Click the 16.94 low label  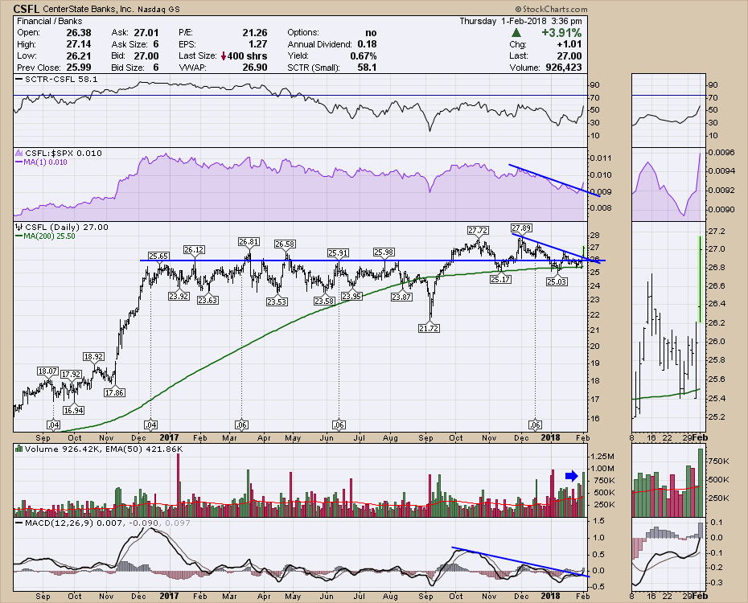pos(73,410)
